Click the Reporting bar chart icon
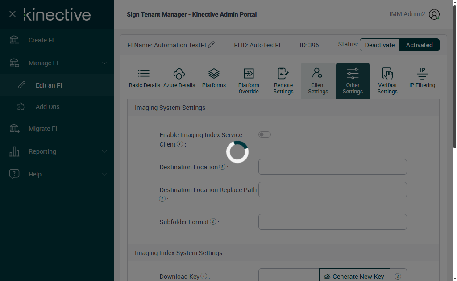The image size is (457, 281). point(14,151)
